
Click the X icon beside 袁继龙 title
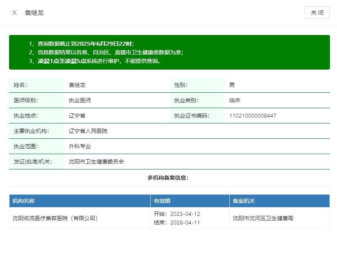click(x=15, y=13)
